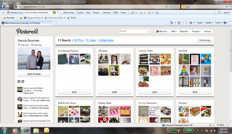
Task: Click the Read Mail envelope icon in command bar
Action: coord(186,23)
